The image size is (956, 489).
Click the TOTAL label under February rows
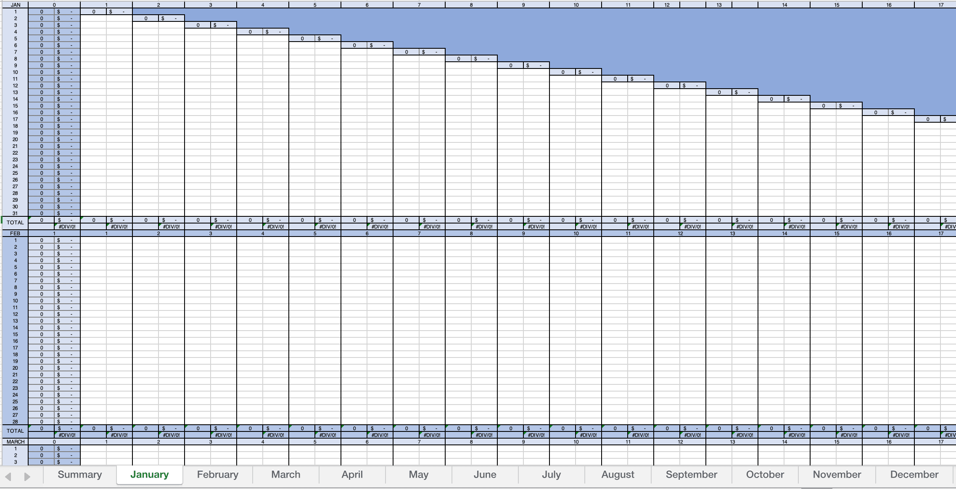[16, 431]
